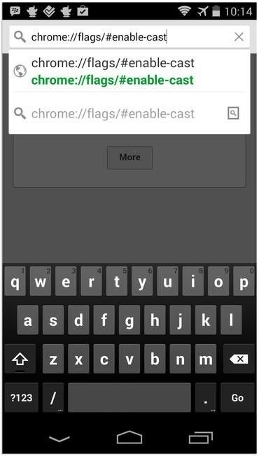Tap the slash key on keyboard
This screenshot has width=259, height=456.
[53, 397]
